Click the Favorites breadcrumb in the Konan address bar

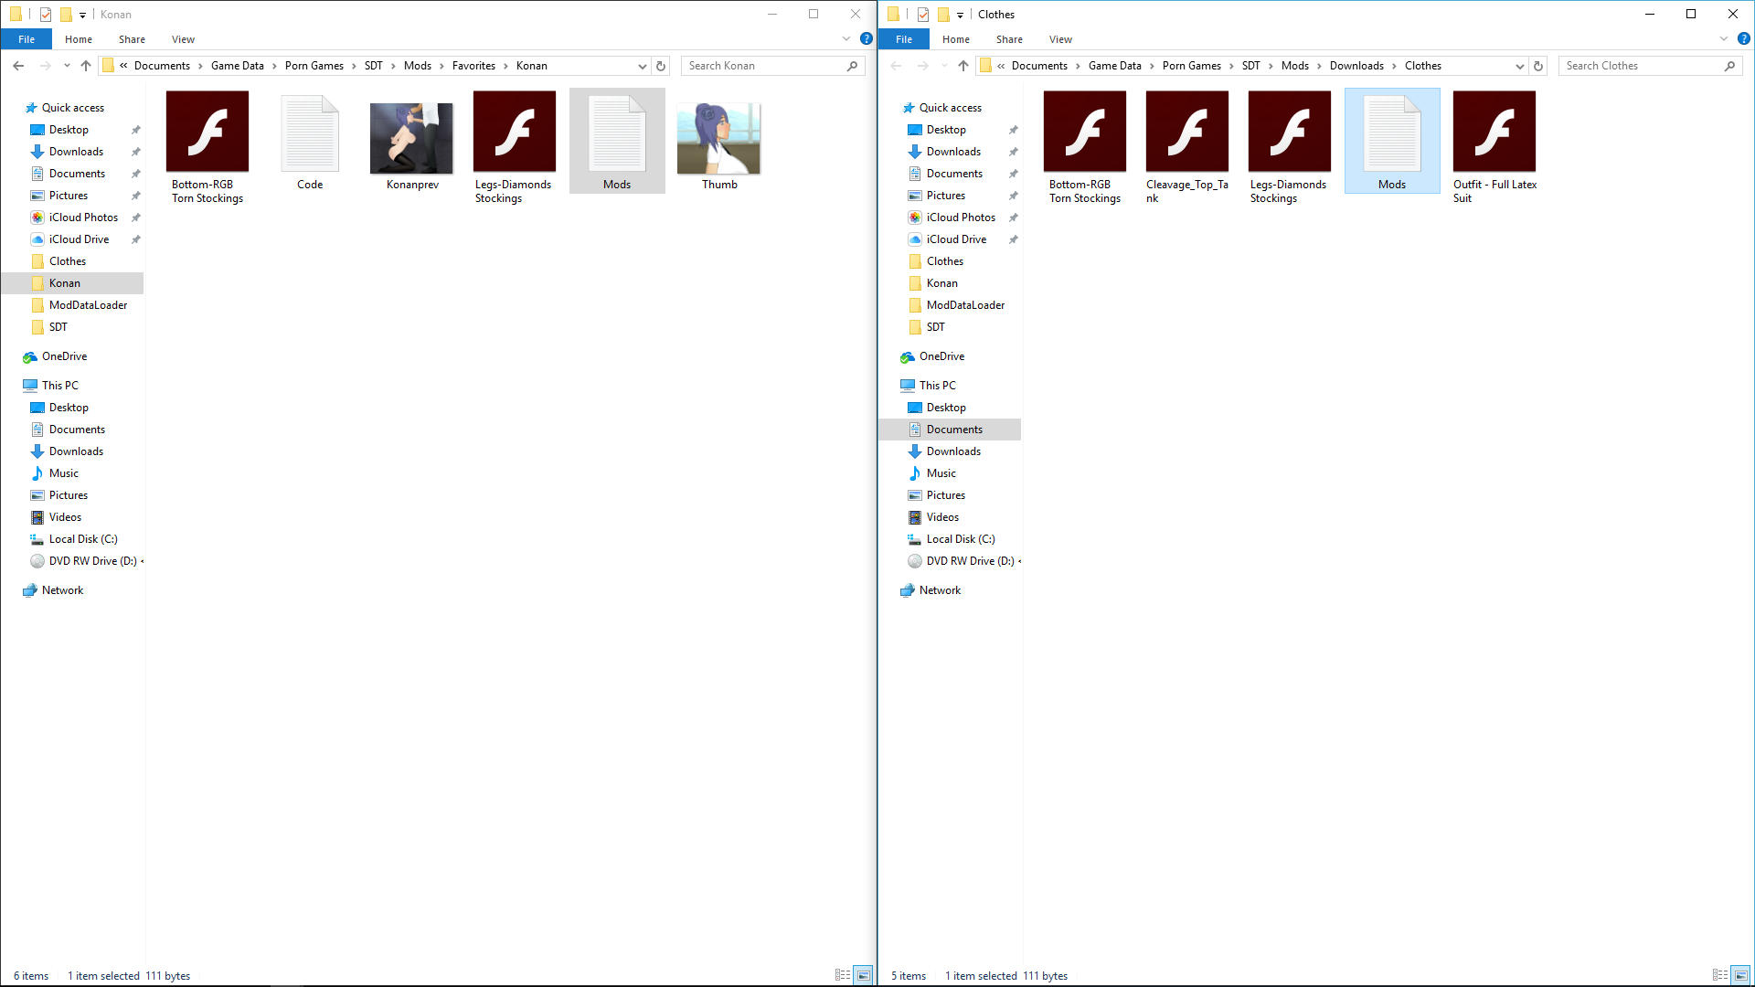[473, 66]
